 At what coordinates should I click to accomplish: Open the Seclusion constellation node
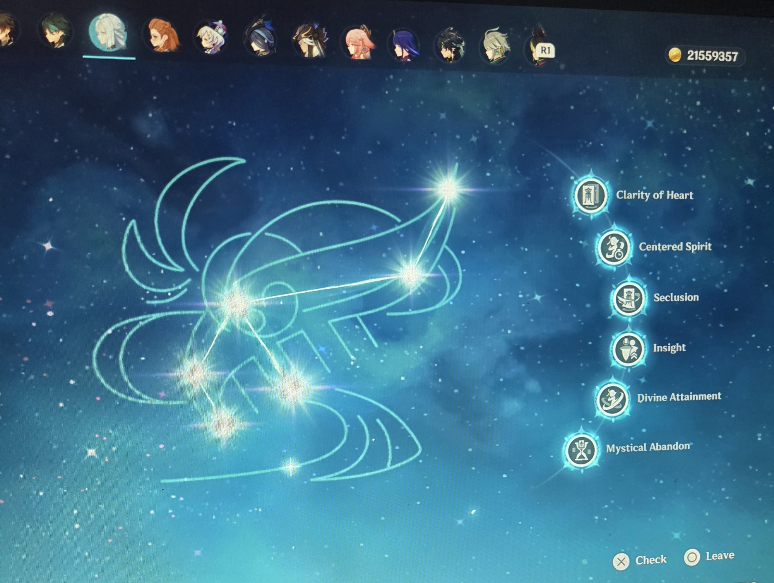coord(628,298)
